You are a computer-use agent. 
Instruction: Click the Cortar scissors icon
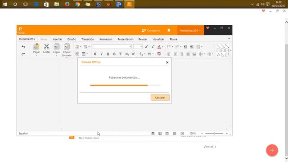coord(46,47)
